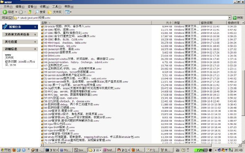Open the 查看 menu
The height and width of the screenshot is (153, 245).
pyautogui.click(x=32, y=7)
